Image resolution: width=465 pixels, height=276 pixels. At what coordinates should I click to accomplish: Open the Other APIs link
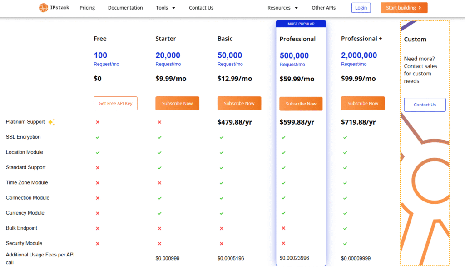click(x=324, y=8)
